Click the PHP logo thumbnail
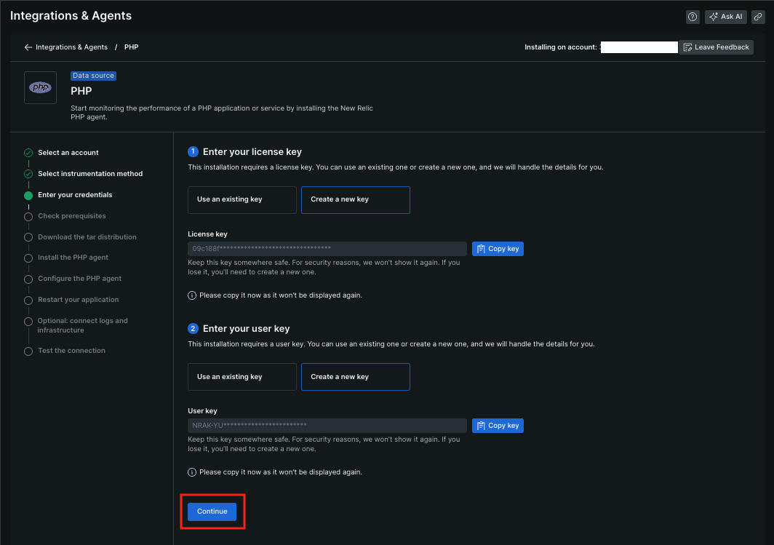 (41, 87)
